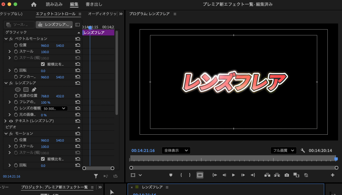Open the レンズの種類 dropdown

tap(55, 108)
